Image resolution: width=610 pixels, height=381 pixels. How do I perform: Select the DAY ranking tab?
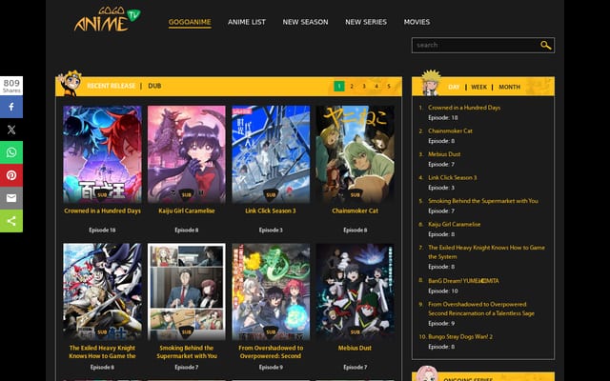point(454,87)
